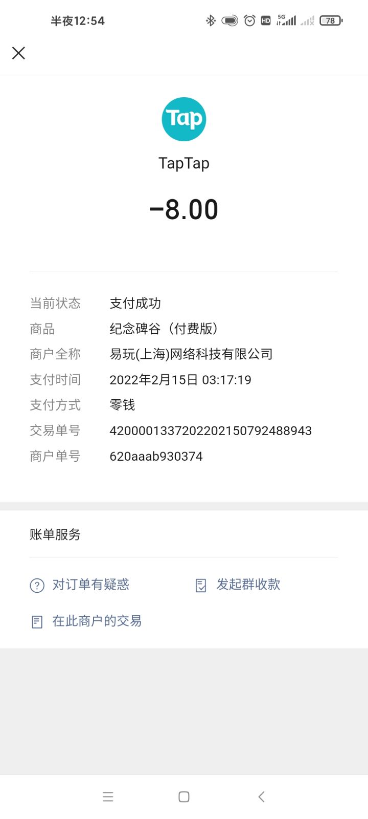Tap the Bluetooth icon in status bar
This screenshot has height=819, width=368.
pos(211,20)
